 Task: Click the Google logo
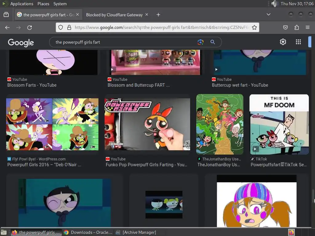coord(21,42)
